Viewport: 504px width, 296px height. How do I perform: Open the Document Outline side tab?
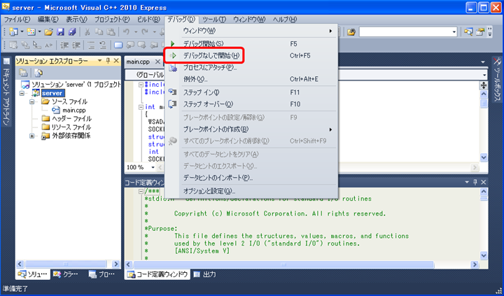(x=6, y=92)
